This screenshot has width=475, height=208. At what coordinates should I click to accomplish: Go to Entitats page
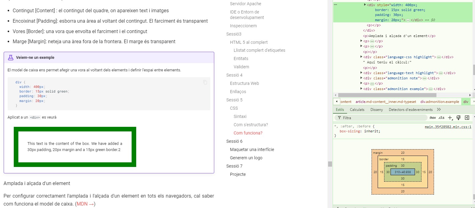[241, 59]
